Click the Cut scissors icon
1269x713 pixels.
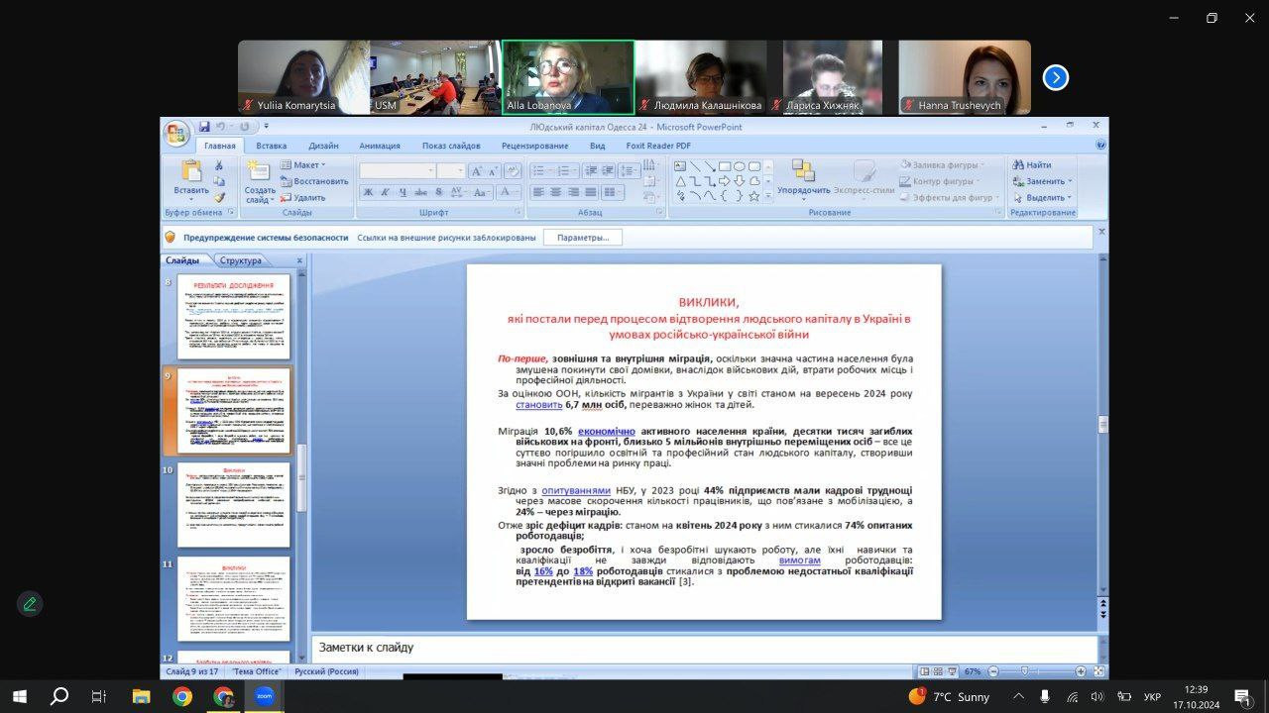tap(219, 165)
